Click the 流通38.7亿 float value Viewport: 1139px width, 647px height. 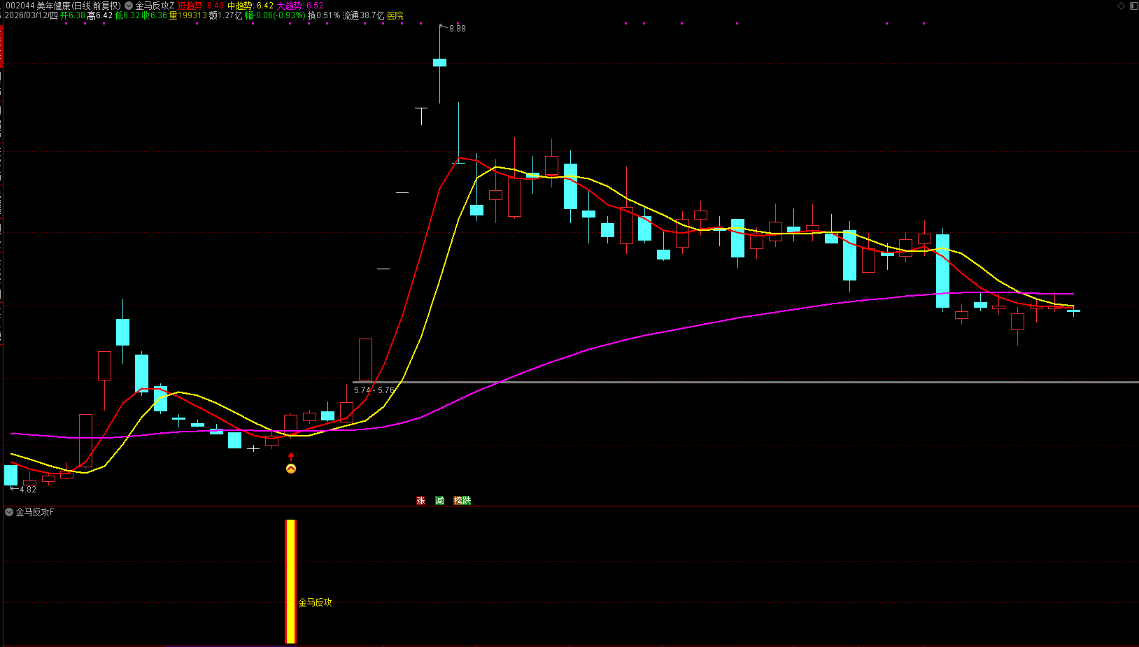click(x=363, y=15)
